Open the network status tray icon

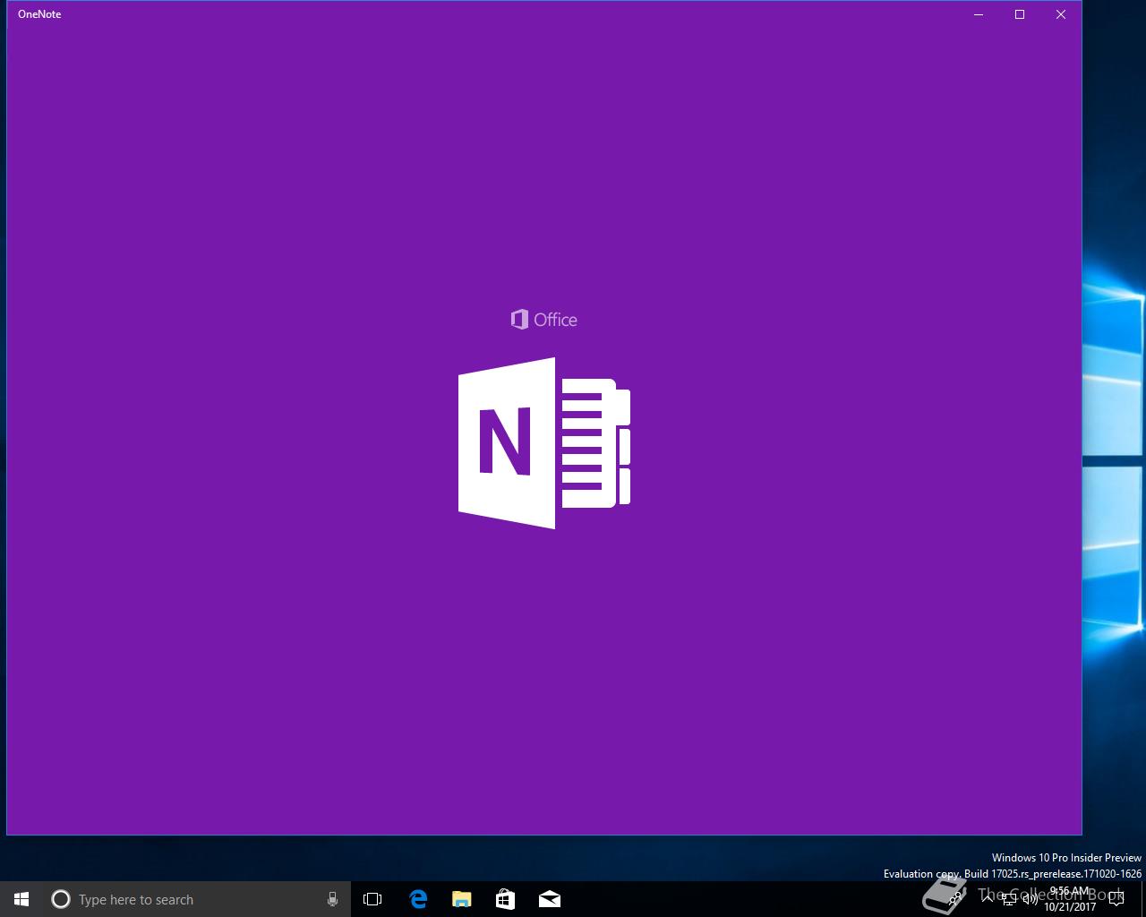[1009, 899]
